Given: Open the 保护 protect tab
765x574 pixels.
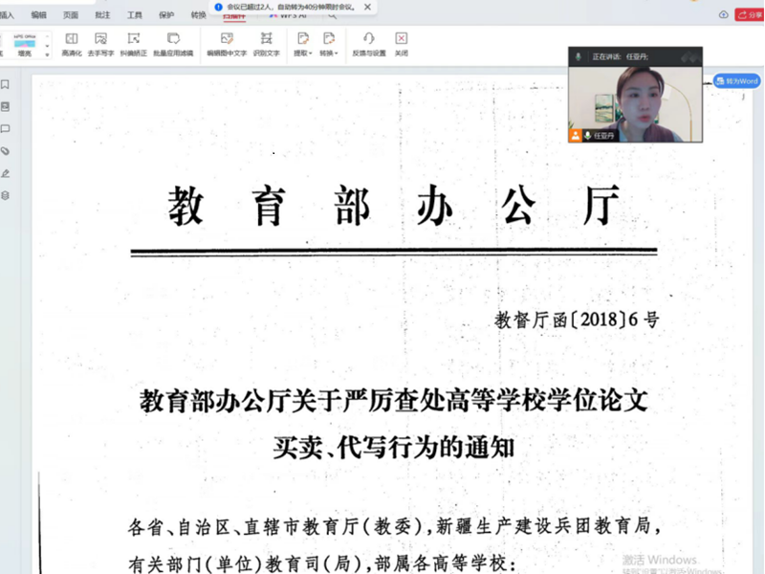Looking at the screenshot, I should (166, 15).
